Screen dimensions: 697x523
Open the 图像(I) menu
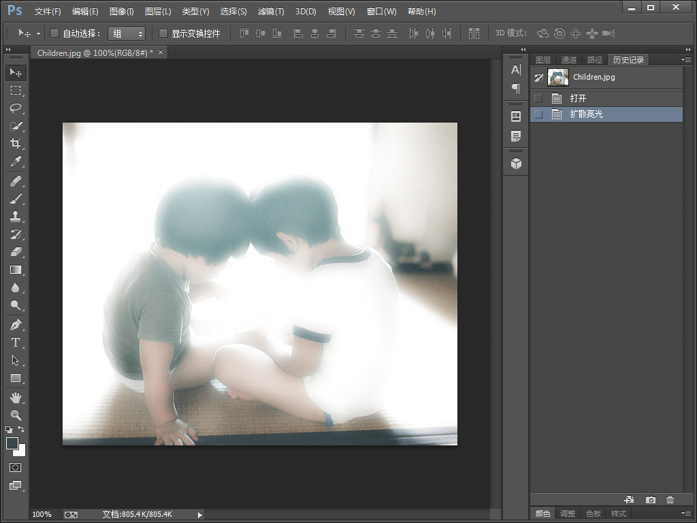(121, 12)
